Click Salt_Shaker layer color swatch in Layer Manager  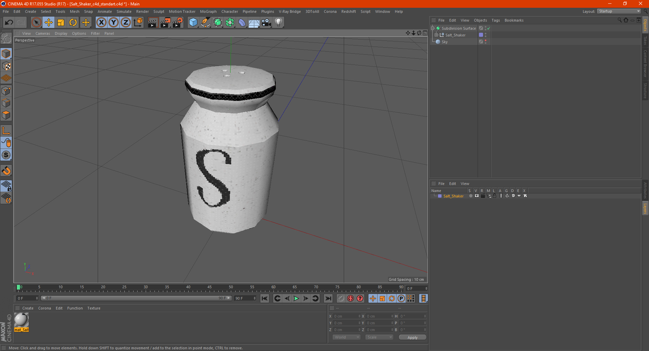click(440, 196)
